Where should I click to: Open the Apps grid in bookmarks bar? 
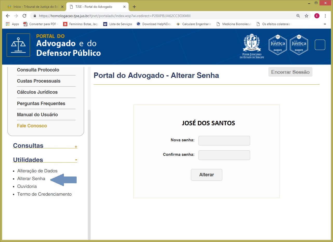(12, 24)
